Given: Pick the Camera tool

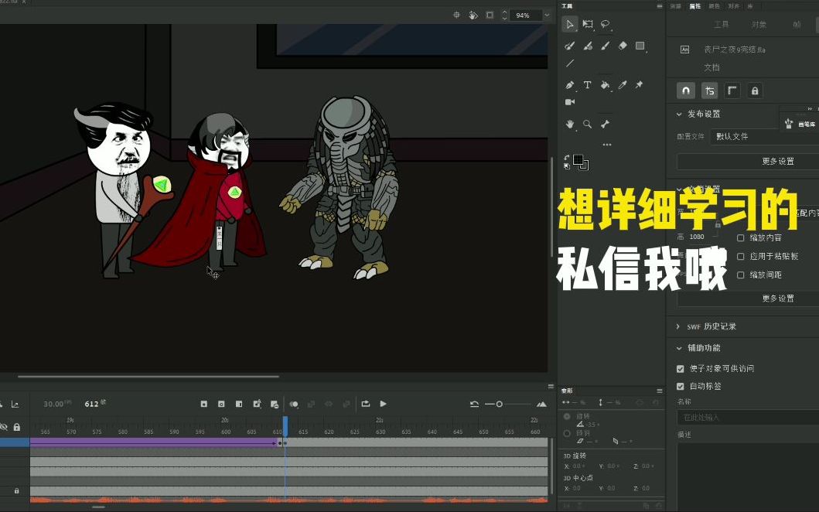Looking at the screenshot, I should [x=569, y=101].
